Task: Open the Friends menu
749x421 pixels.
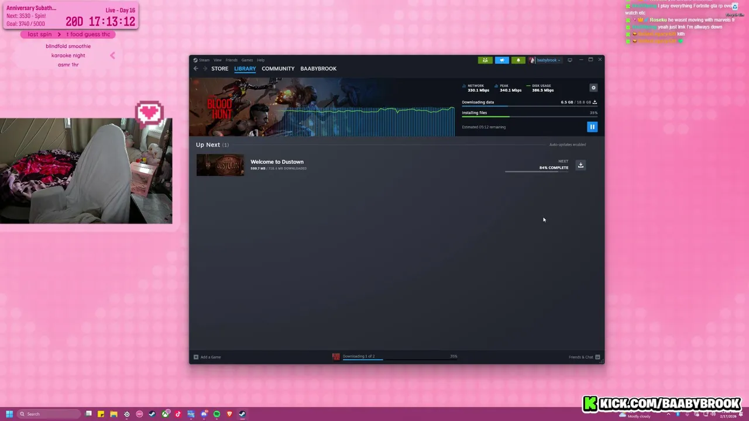Action: (x=231, y=60)
